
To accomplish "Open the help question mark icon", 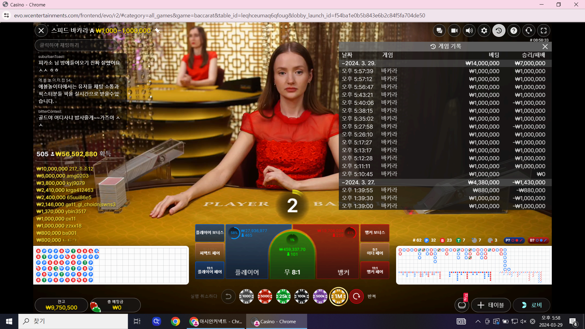I will 514,30.
